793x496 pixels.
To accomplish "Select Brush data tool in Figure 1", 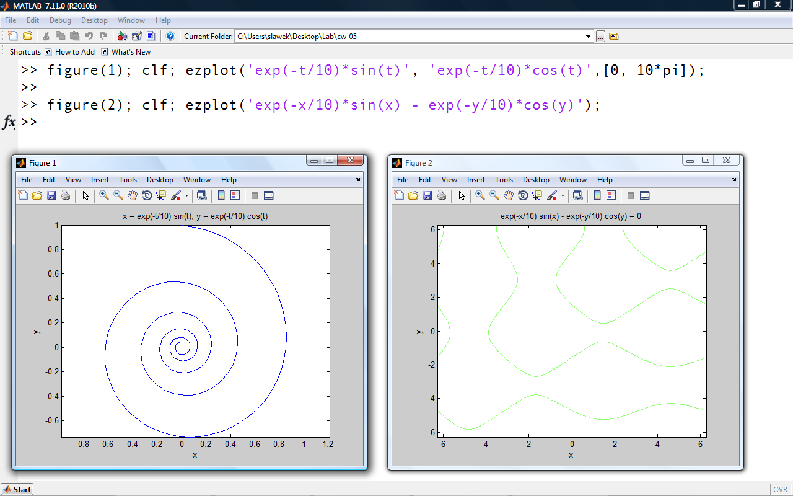I will (176, 196).
